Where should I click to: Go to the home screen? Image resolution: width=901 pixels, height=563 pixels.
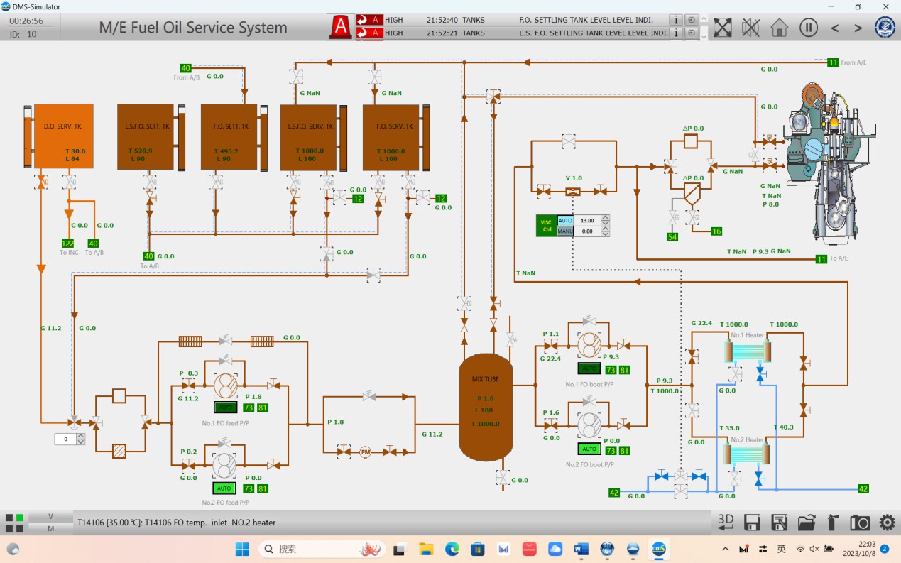click(x=780, y=28)
